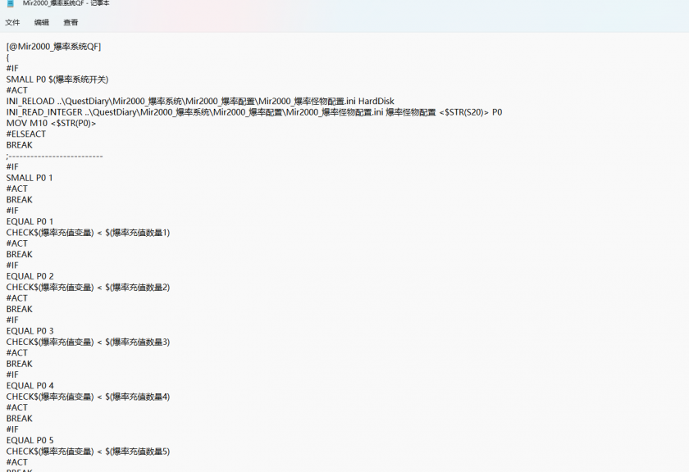Open the 查看 menu
Viewport: 689px width, 472px height.
pyautogui.click(x=71, y=22)
